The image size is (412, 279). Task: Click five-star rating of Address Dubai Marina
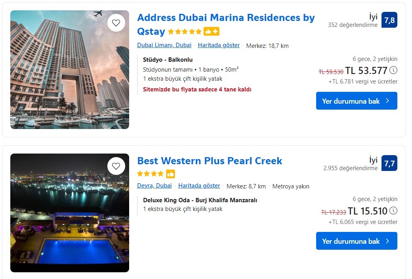[185, 32]
